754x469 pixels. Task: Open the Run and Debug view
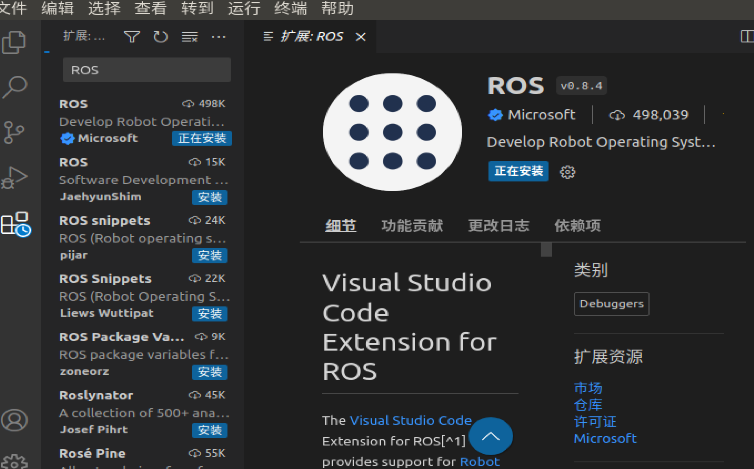point(14,178)
